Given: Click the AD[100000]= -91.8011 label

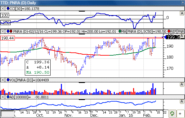Looking at the screenshot, I should (29, 97).
